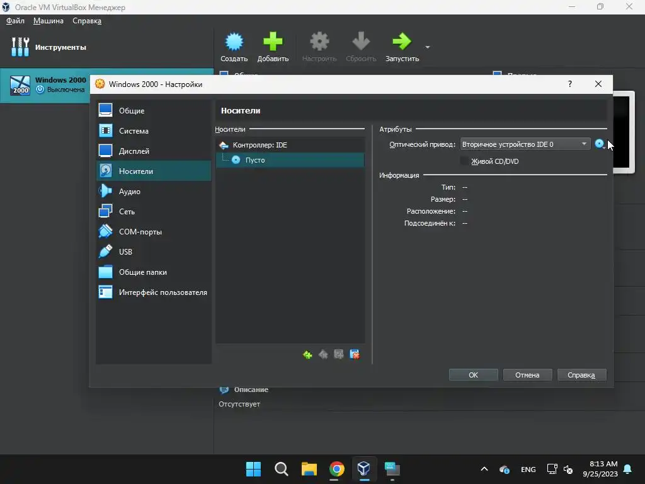Open Google Chrome from taskbar
Screen dimensions: 645x484
tap(336, 469)
